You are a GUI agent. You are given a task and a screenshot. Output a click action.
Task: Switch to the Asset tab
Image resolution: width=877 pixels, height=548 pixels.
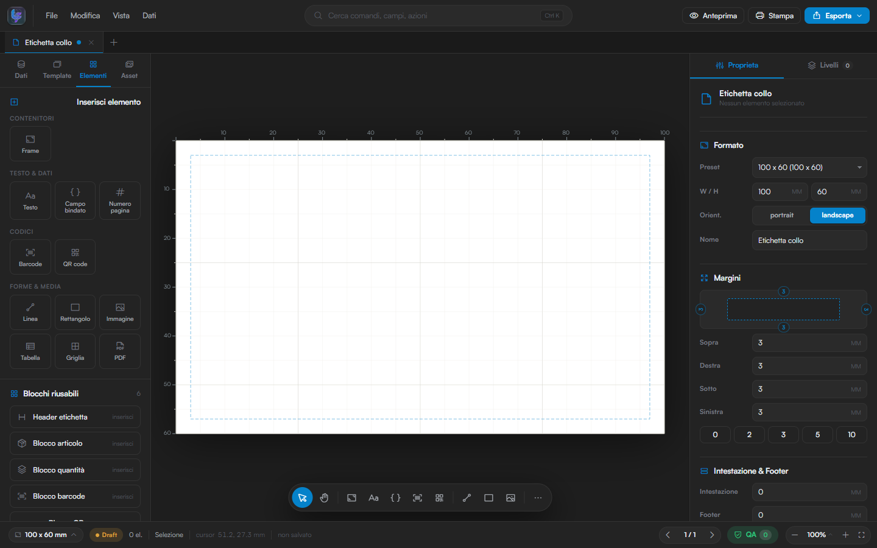129,69
